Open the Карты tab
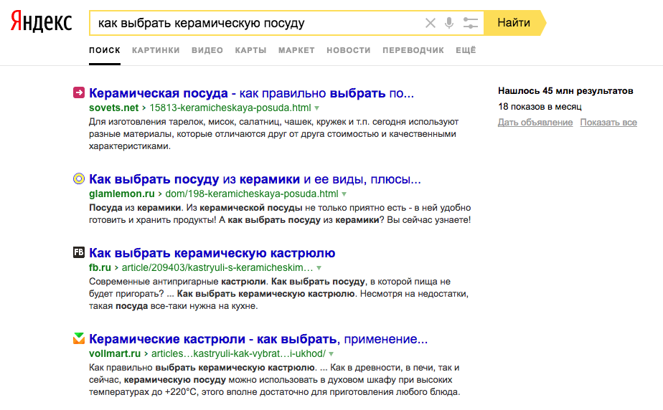This screenshot has height=410, width=663. (x=250, y=50)
